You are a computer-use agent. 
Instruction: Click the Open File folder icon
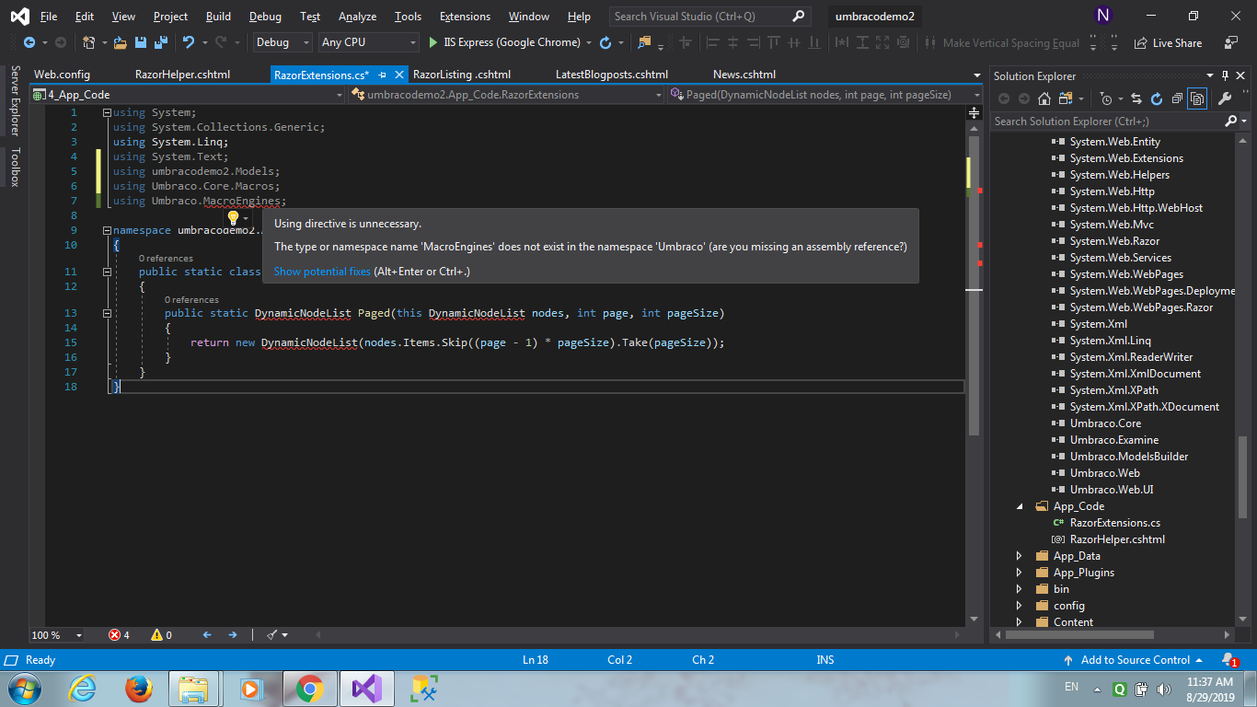120,42
